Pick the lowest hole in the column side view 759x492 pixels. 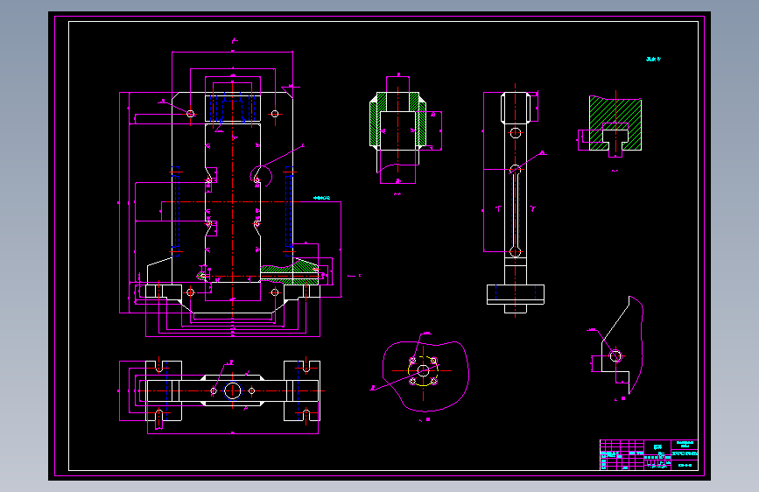(x=515, y=252)
